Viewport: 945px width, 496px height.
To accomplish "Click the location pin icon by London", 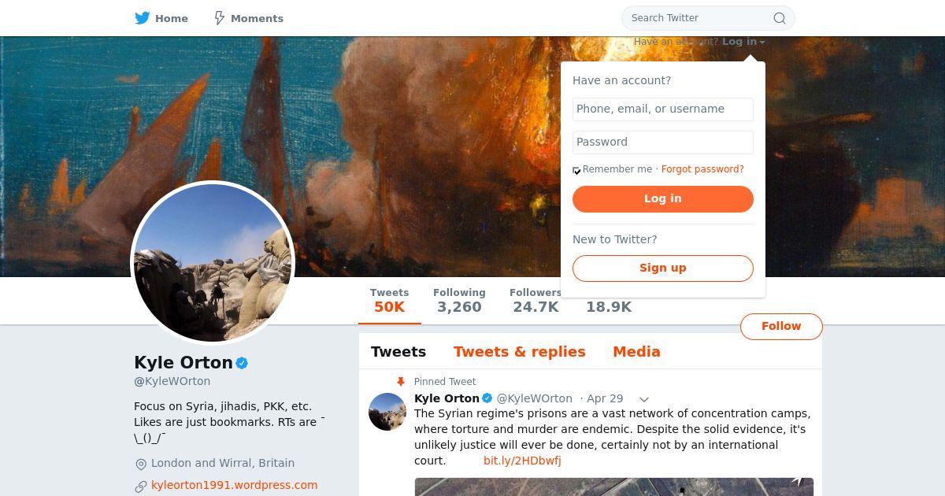I will (141, 465).
